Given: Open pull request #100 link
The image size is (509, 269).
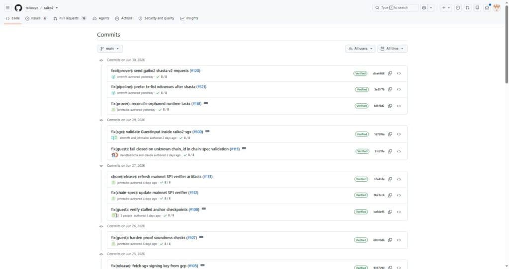Looking at the screenshot, I should 198,132.
